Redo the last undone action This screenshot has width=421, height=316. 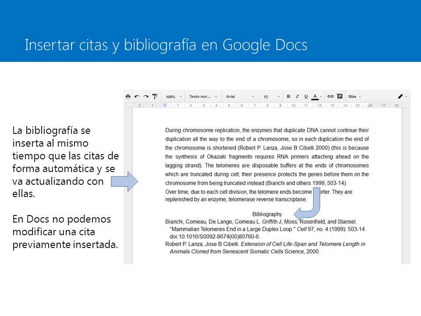tap(146, 97)
